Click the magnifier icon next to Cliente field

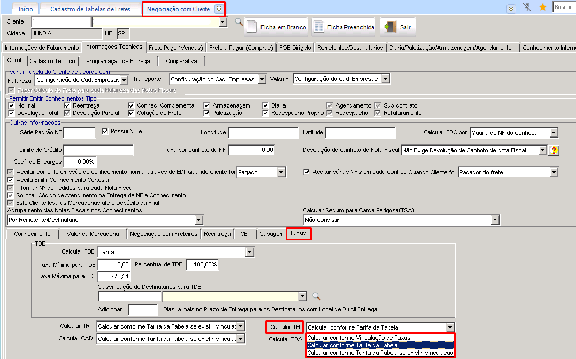click(239, 22)
